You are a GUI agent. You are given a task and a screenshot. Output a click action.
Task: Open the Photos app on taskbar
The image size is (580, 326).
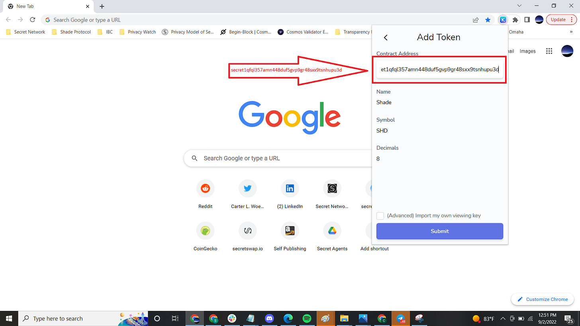(363, 318)
